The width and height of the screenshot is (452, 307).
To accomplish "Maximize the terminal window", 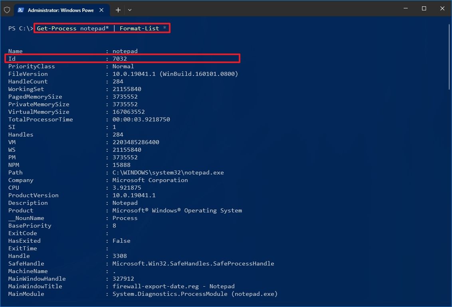I will [424, 8].
